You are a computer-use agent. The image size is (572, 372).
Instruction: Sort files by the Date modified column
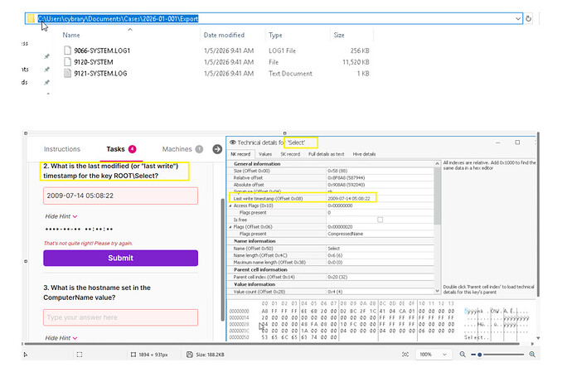[224, 36]
